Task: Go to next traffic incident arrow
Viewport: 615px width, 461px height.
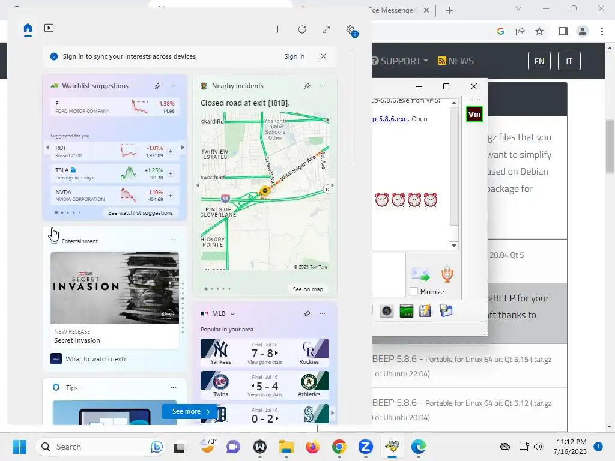Action: [x=333, y=185]
